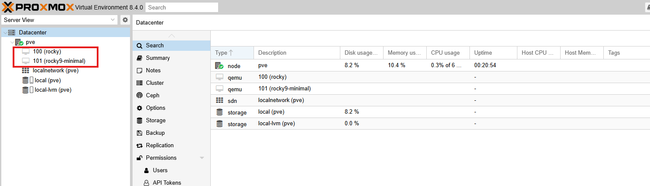Screen dimensions: 650x186
Task: Sort by the CPU usage column header
Action: 445,53
